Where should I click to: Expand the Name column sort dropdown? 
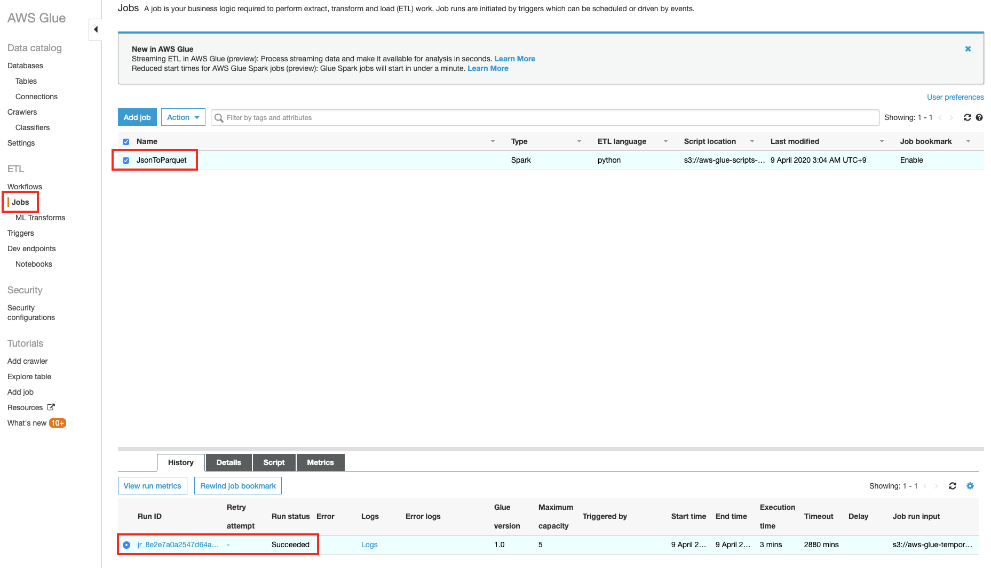[x=493, y=141]
